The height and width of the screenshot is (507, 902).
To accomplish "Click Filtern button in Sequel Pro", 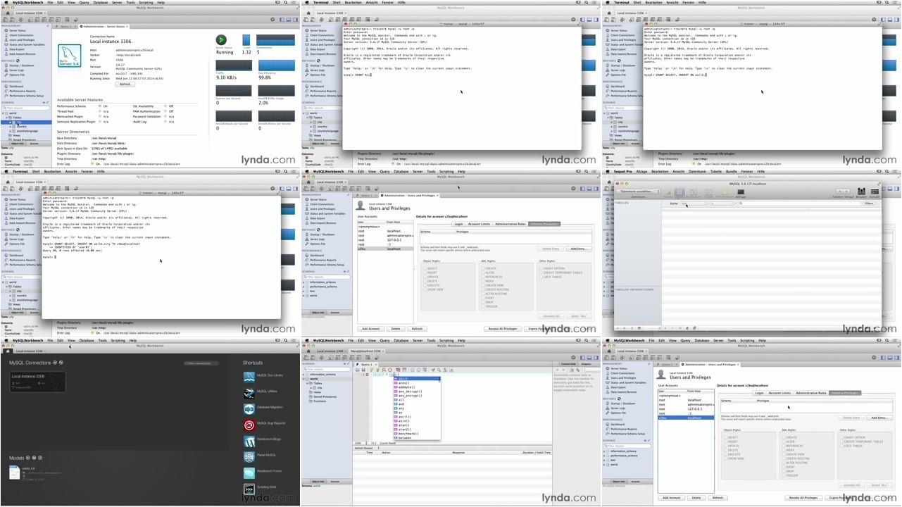I will [869, 204].
